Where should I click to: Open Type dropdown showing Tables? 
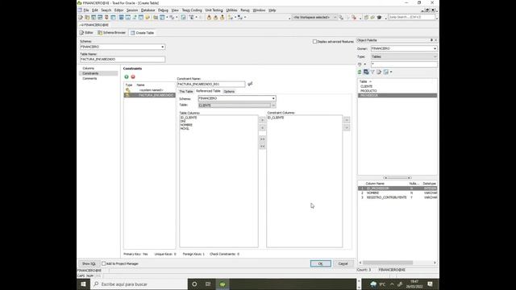pos(435,56)
